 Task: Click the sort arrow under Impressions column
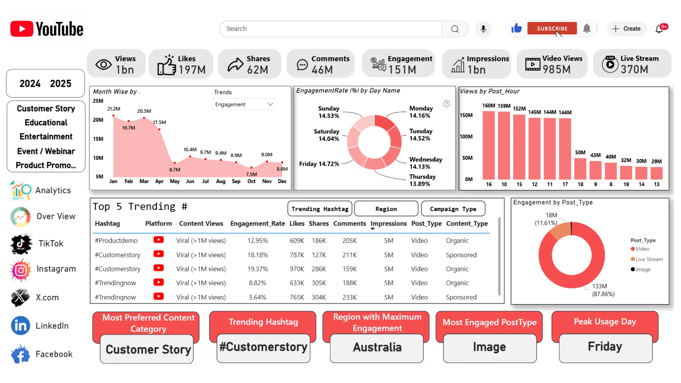tap(372, 229)
